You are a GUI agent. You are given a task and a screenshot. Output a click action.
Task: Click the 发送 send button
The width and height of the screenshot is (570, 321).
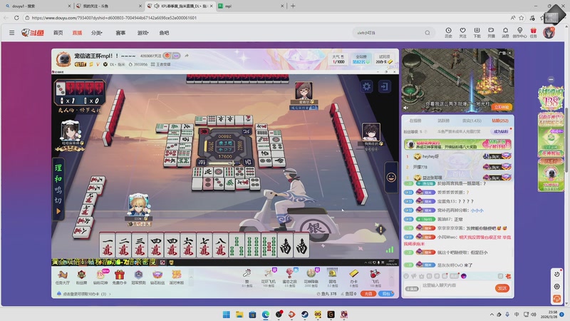pyautogui.click(x=502, y=288)
